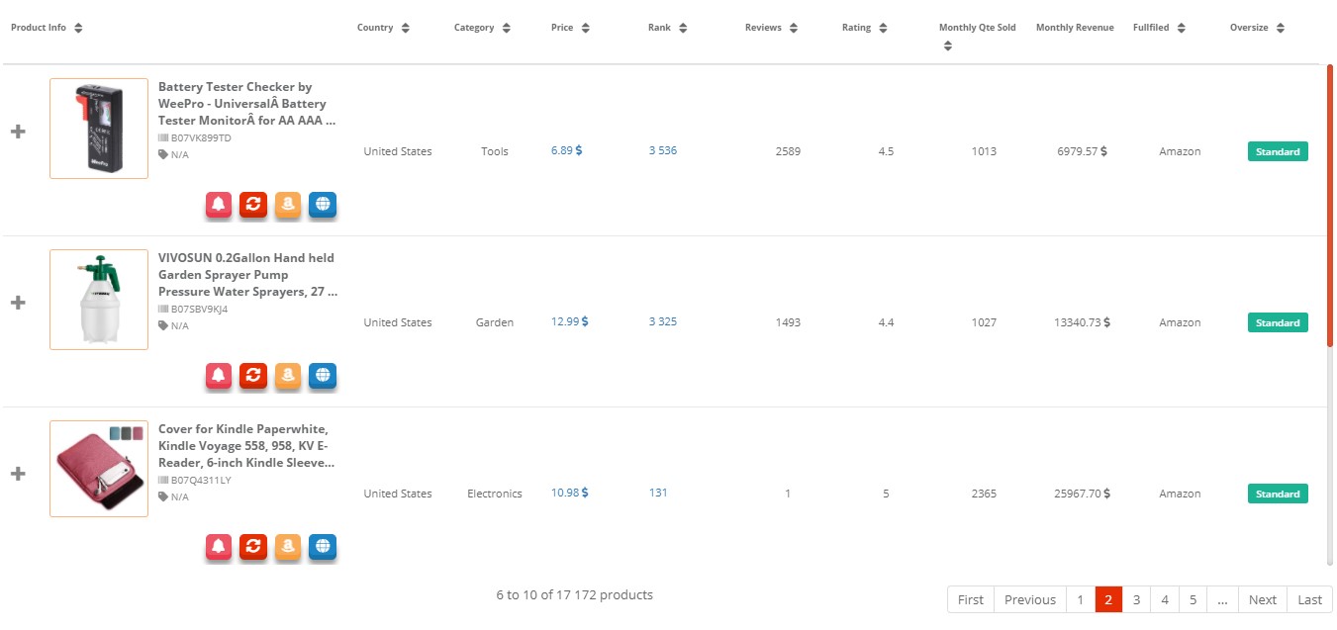This screenshot has height=630, width=1337.
Task: Click the refresh icon under VIVOSUN sprayer
Action: [x=252, y=376]
